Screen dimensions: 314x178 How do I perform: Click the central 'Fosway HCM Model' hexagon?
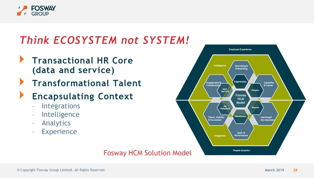pos(240,99)
